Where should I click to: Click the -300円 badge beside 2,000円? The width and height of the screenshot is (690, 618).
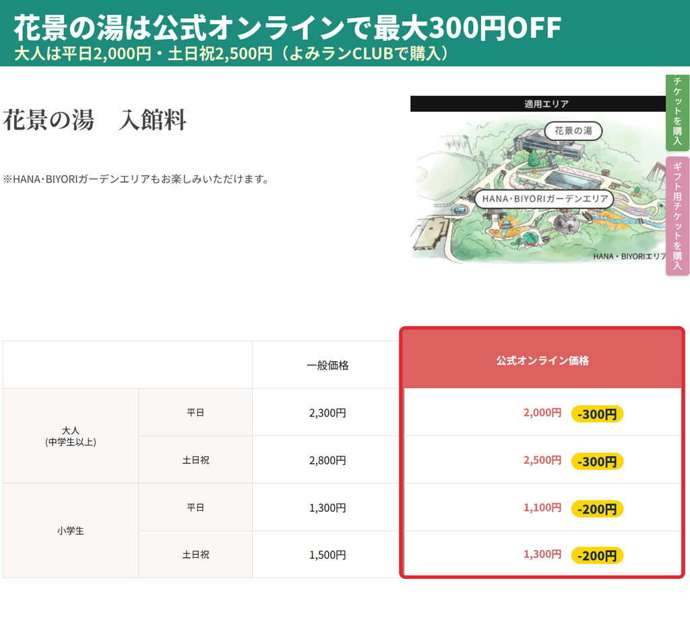tap(597, 414)
